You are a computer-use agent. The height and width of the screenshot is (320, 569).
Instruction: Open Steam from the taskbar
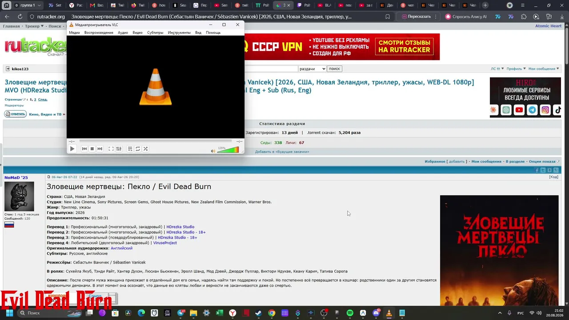click(x=259, y=313)
